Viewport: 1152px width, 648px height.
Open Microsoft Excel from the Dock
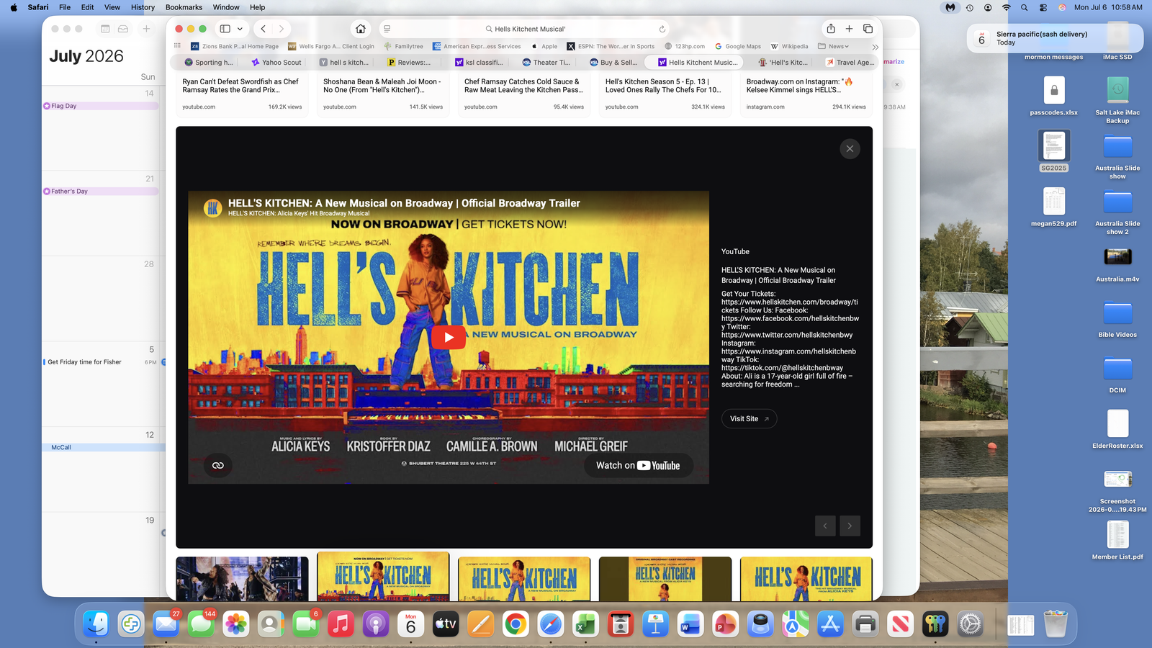(x=585, y=624)
